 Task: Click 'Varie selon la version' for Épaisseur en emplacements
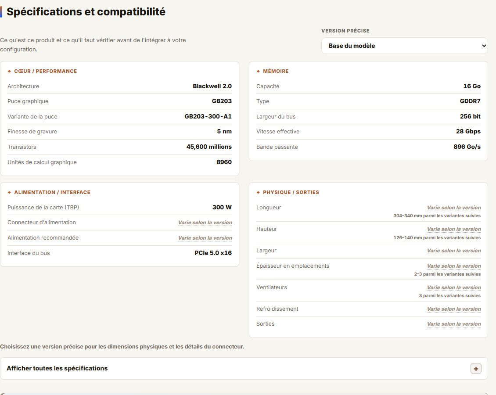click(x=454, y=266)
